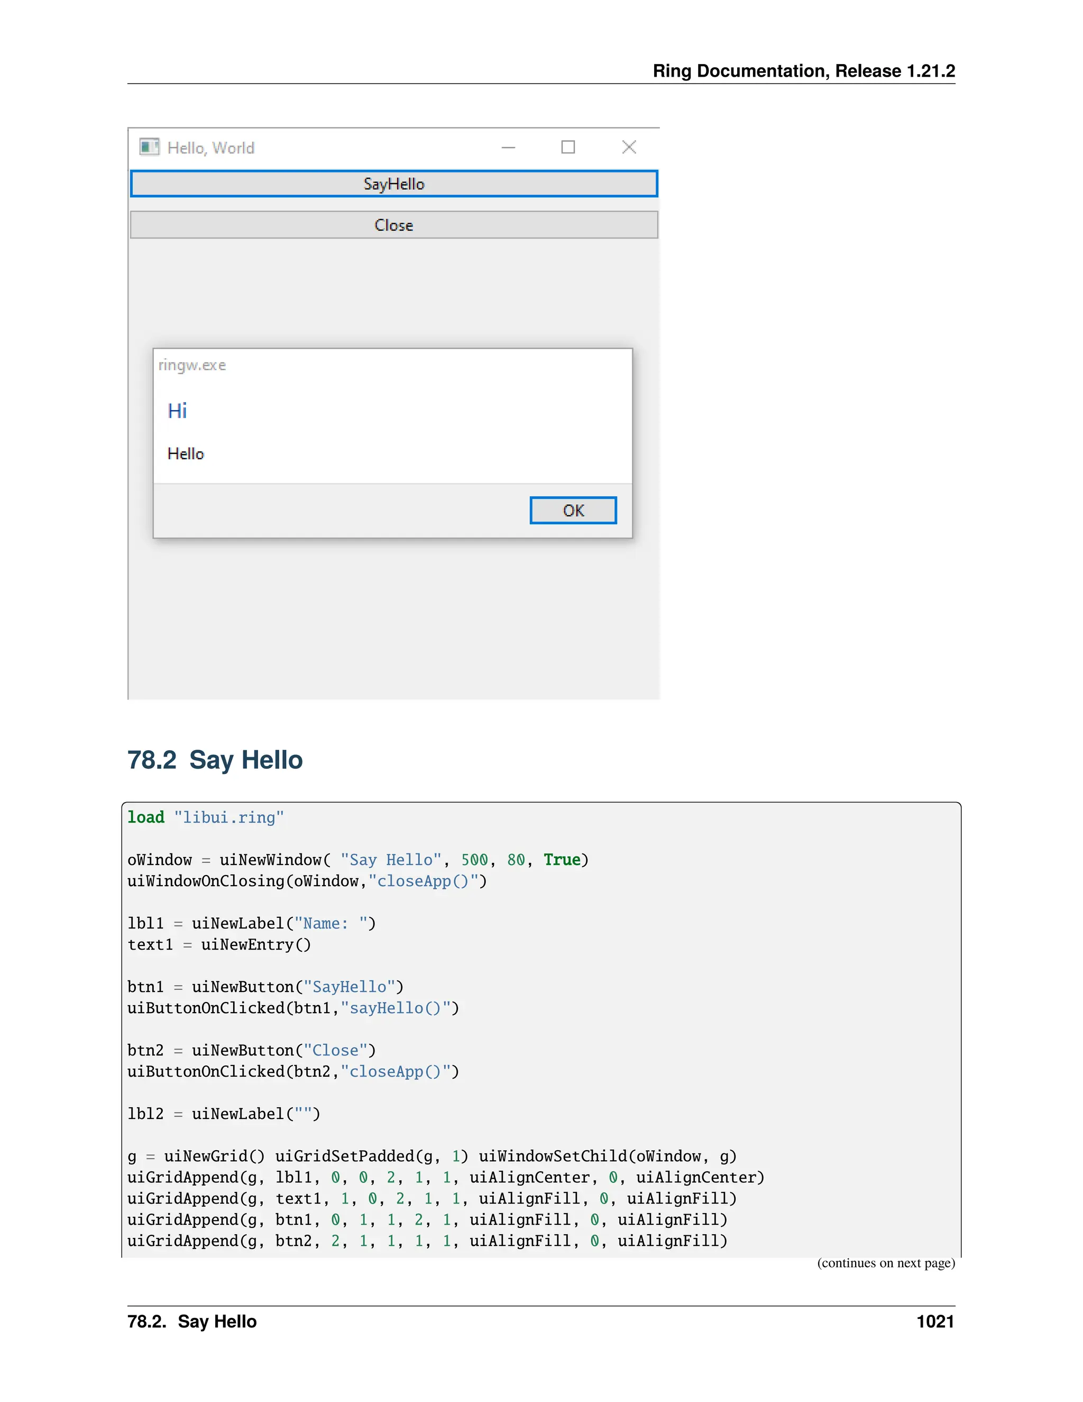1083x1402 pixels.
Task: Click the footer 78.2. Say Hello text
Action: (192, 1321)
